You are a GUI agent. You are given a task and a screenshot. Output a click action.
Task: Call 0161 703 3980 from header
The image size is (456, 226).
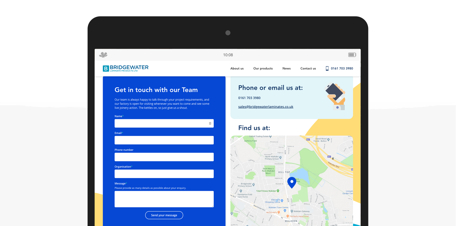[342, 68]
